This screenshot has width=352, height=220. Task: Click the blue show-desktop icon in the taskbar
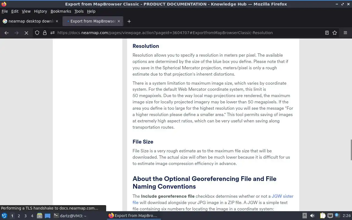tap(48, 216)
